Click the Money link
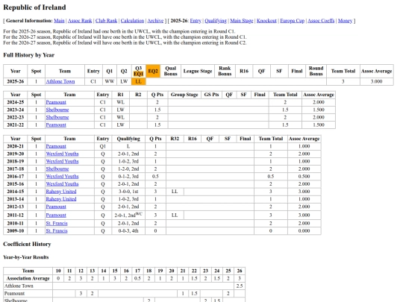 (345, 21)
